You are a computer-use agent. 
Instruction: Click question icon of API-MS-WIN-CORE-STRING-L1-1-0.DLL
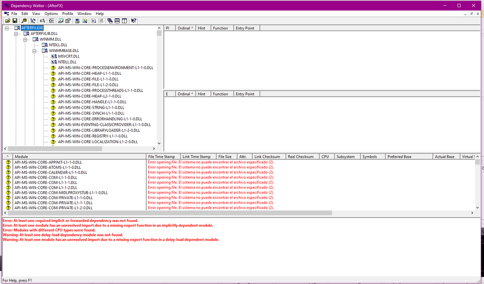coord(53,108)
